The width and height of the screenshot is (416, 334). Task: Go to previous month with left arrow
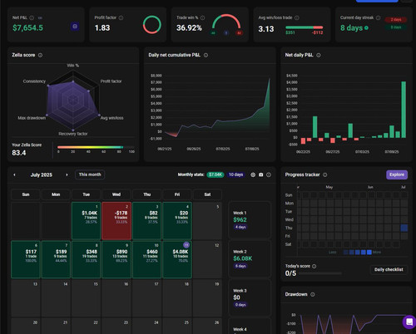14,174
